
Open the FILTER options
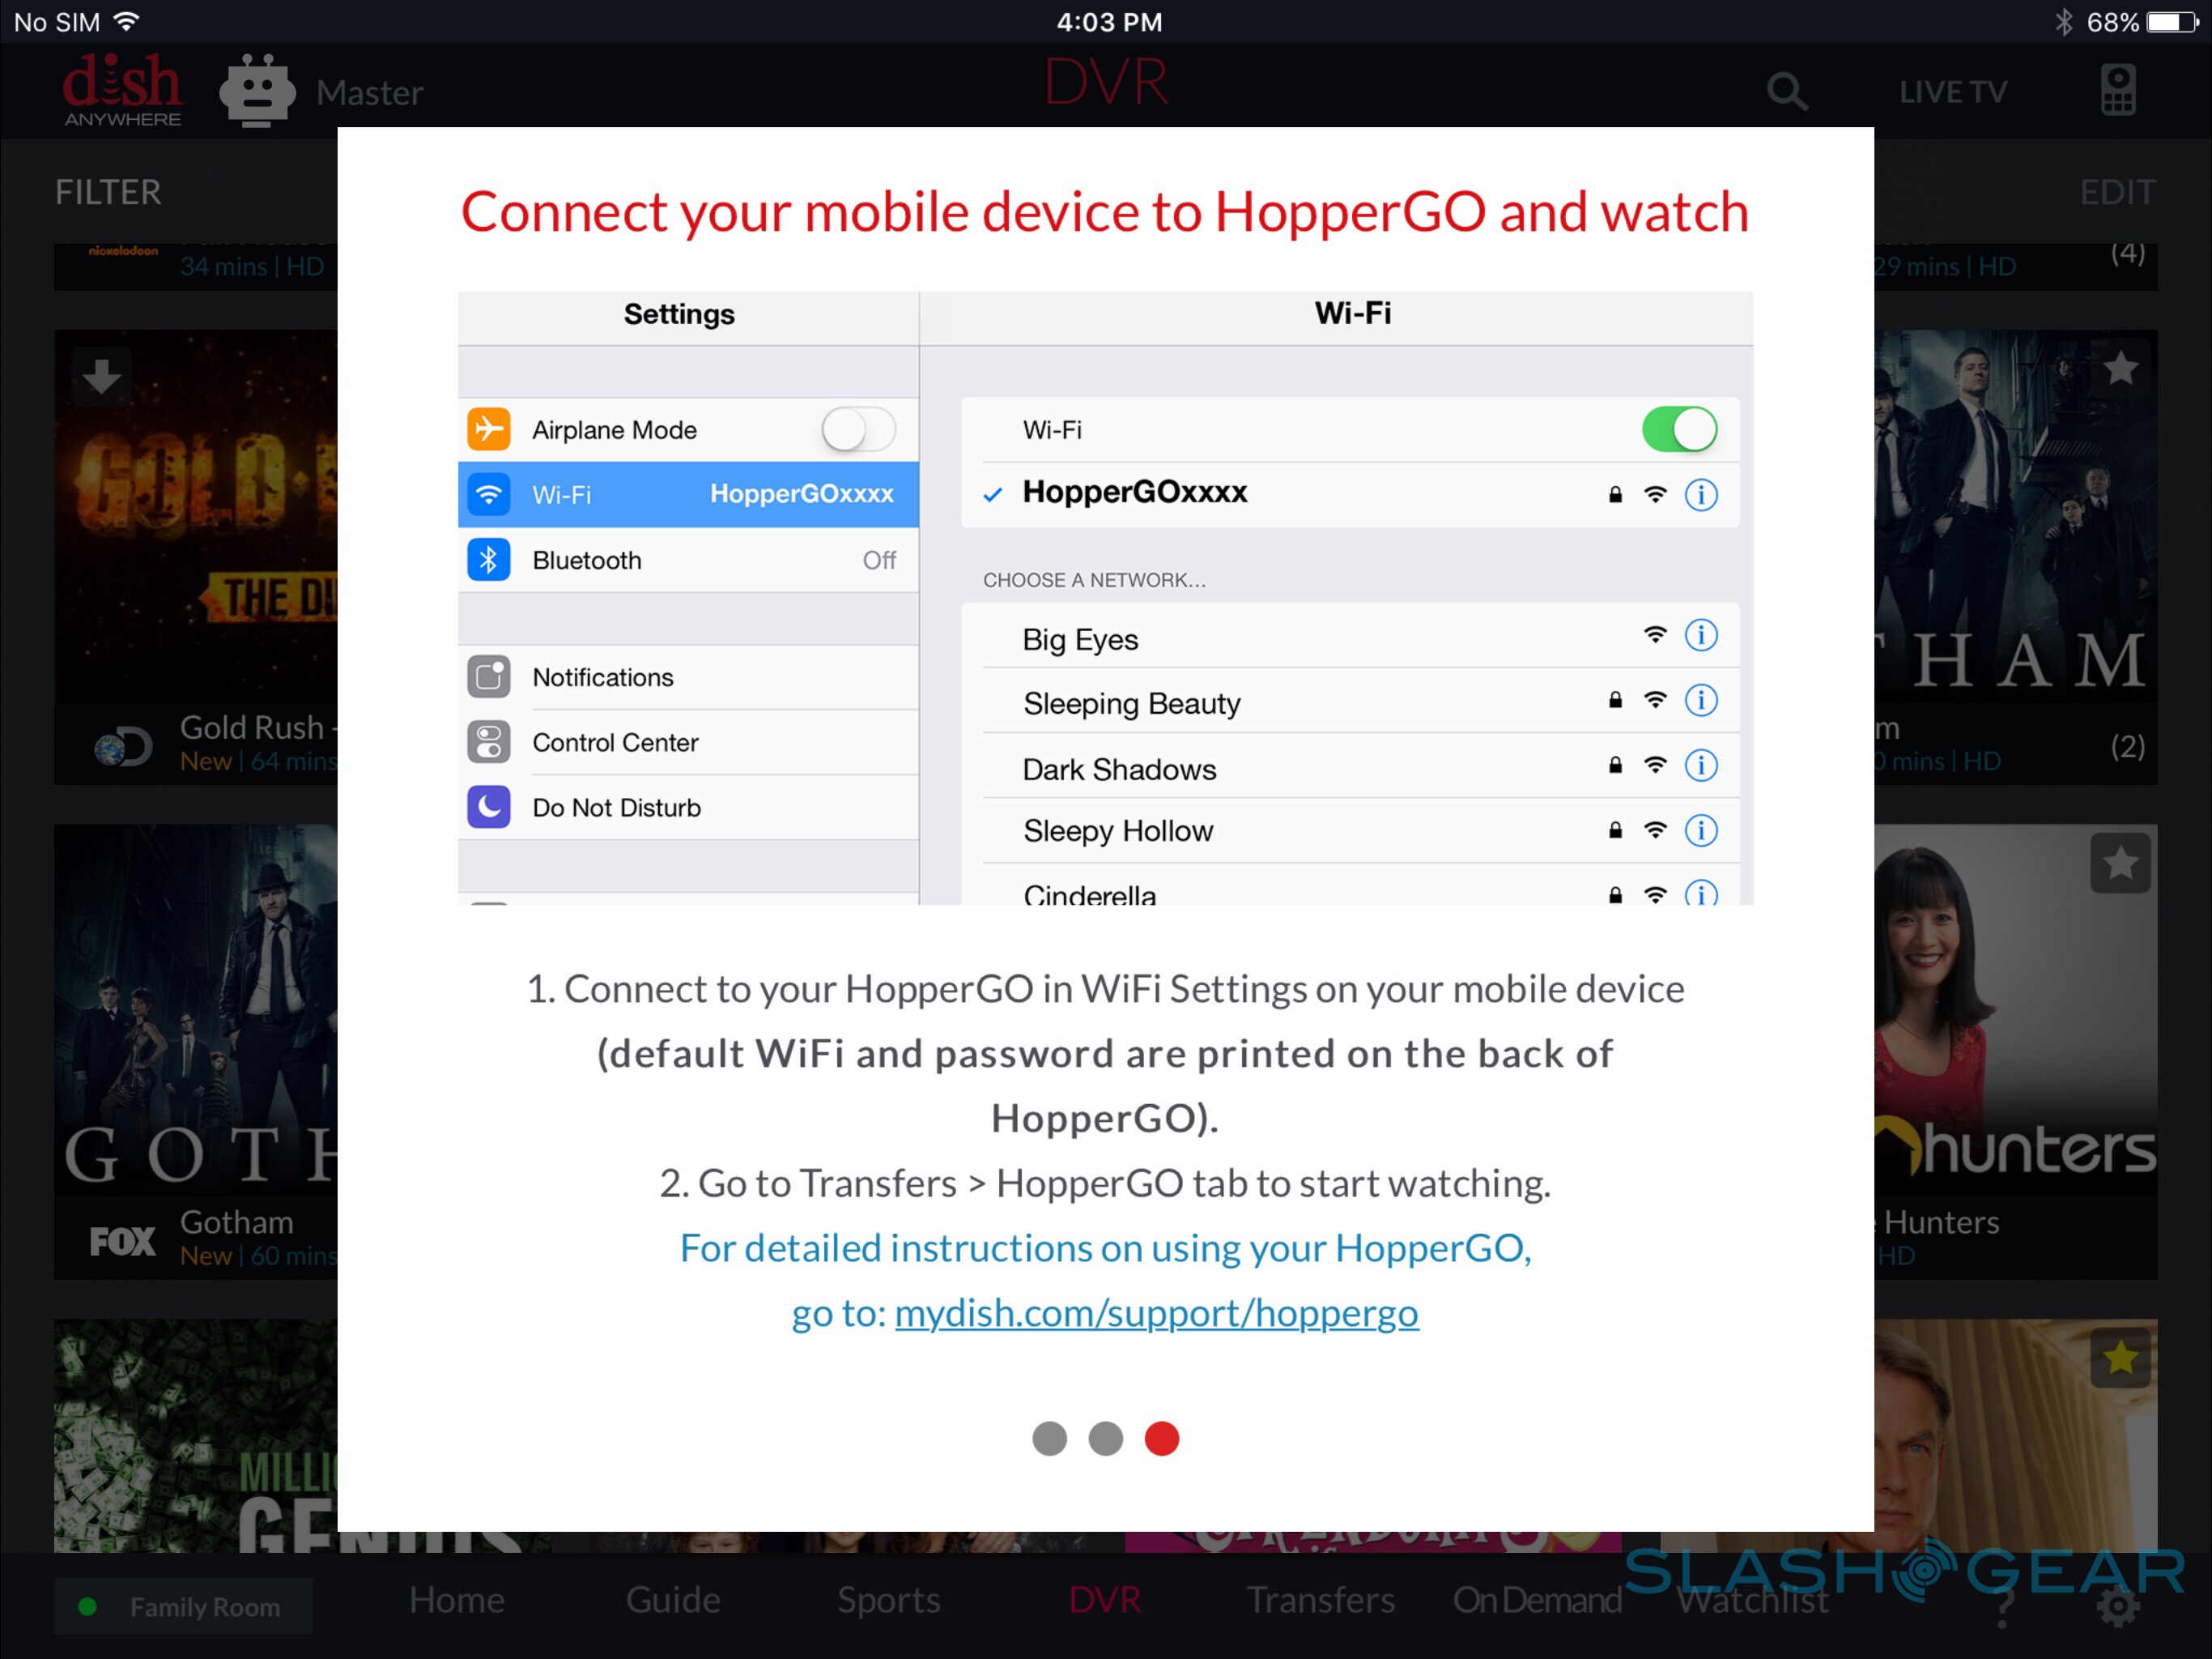108,192
